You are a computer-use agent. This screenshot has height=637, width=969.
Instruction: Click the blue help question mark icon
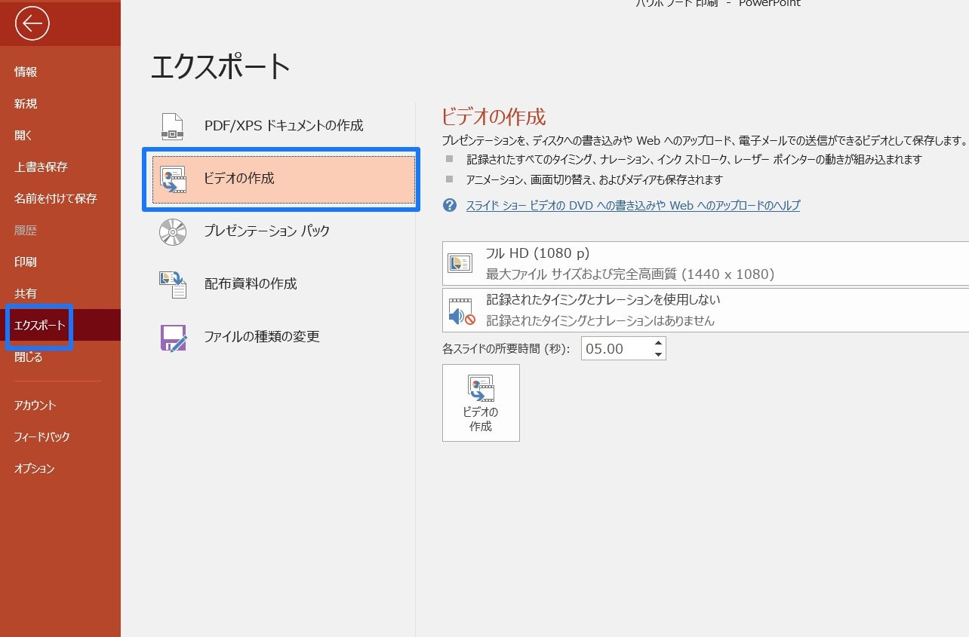450,205
